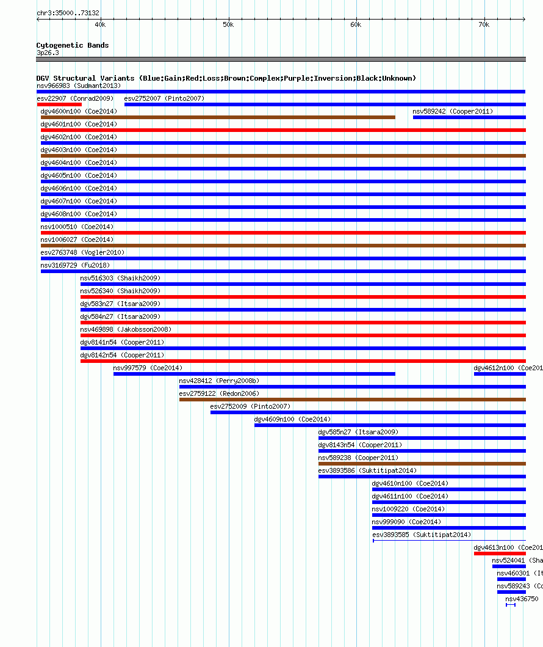This screenshot has width=543, height=647.
Task: Open variant nsv524041 label
Action: 517,560
